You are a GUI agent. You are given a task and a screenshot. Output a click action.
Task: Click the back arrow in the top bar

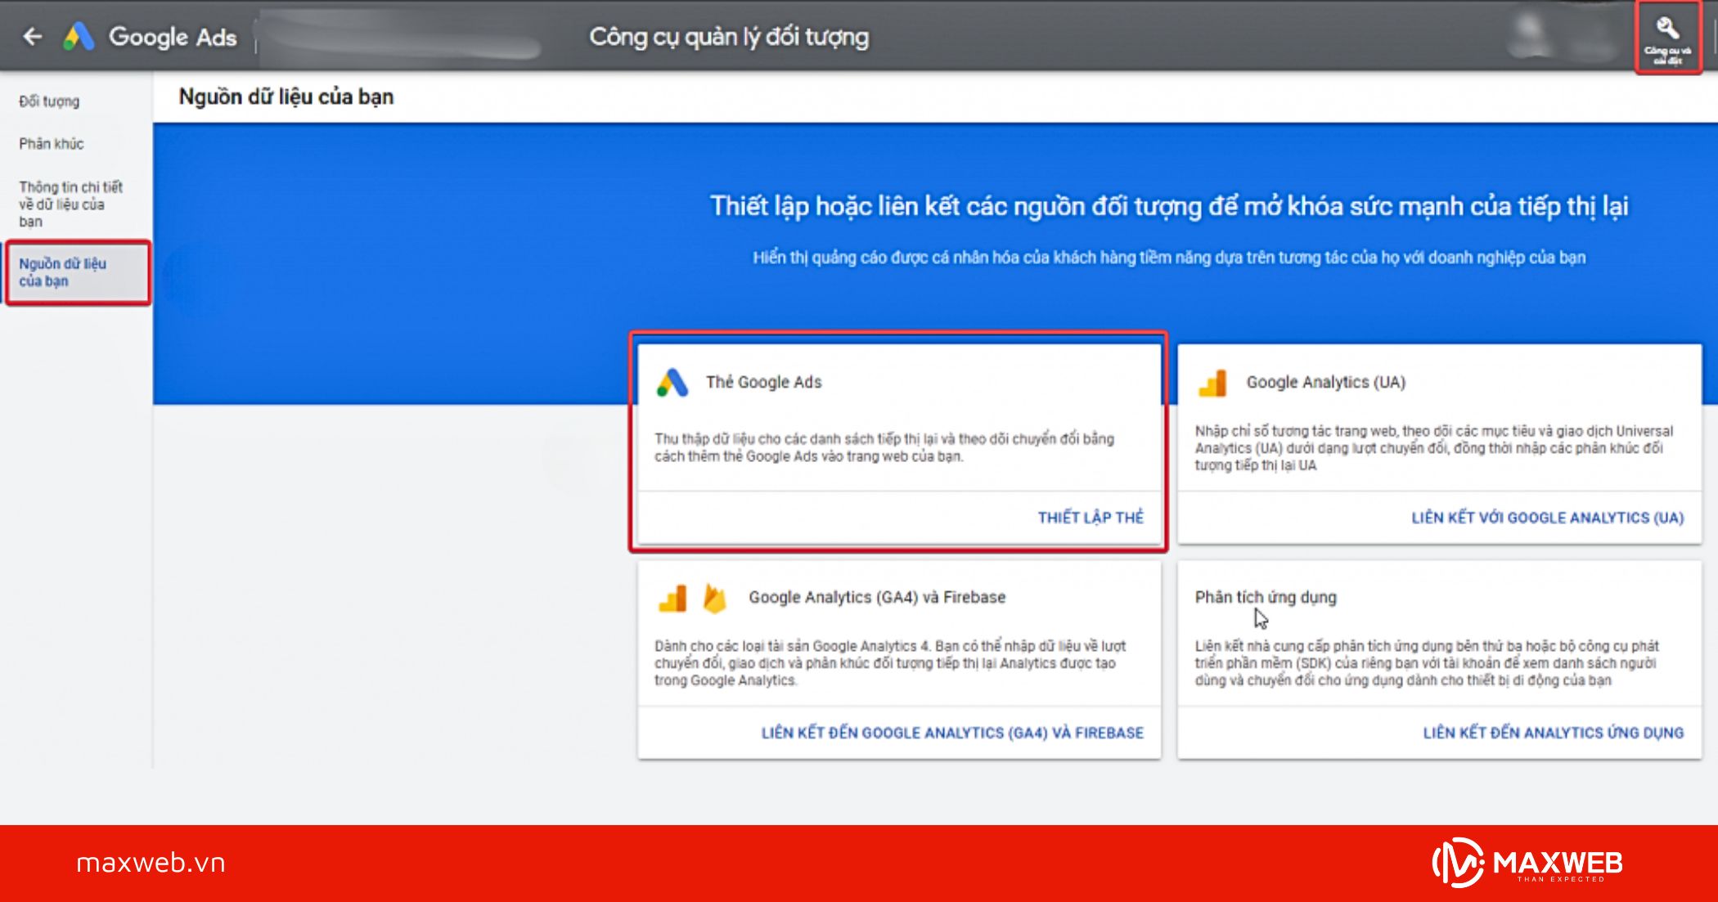pyautogui.click(x=31, y=36)
